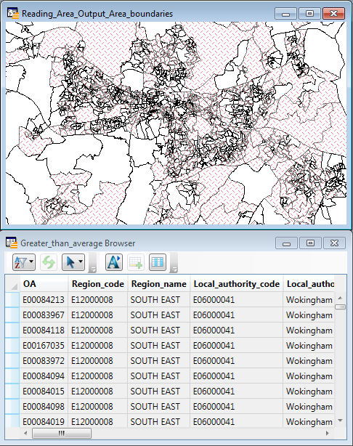Viewport: 353px width, 446px height.
Task: Toggle row selector box for E00084213
Action: coord(12,299)
